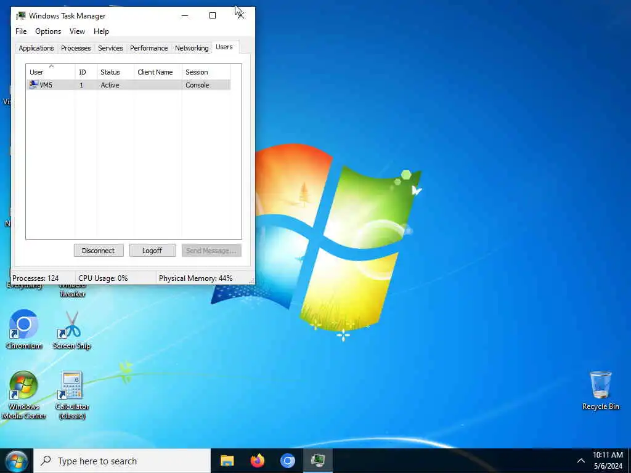
Task: Click the Physical Memory: 44% status entry
Action: [x=195, y=278]
